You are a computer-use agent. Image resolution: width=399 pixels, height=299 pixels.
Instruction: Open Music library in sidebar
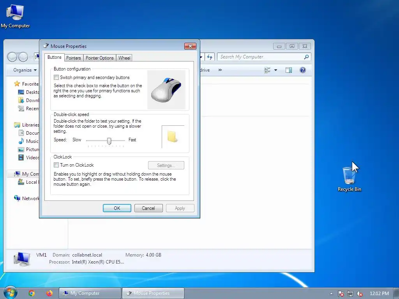point(28,141)
